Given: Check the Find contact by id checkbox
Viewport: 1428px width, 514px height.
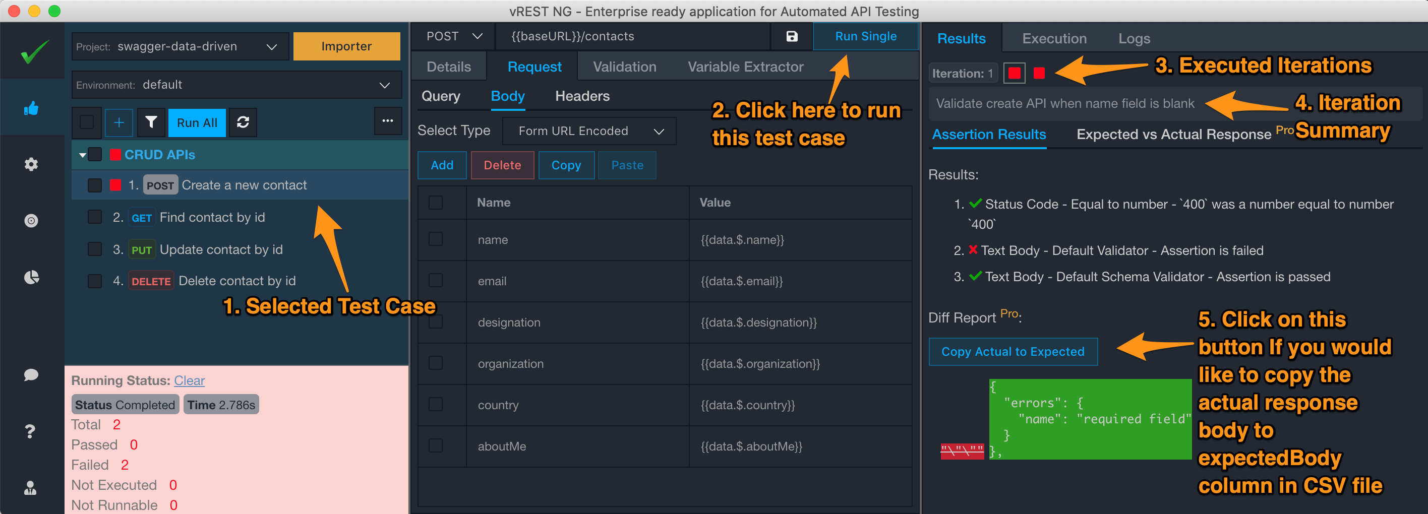Looking at the screenshot, I should pos(95,217).
